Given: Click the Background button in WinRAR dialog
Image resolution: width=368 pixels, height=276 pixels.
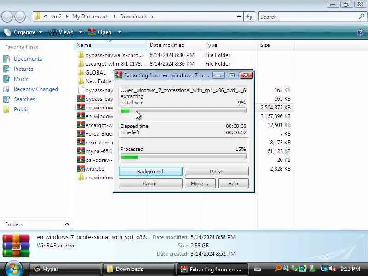Looking at the screenshot, I should click(x=150, y=171).
